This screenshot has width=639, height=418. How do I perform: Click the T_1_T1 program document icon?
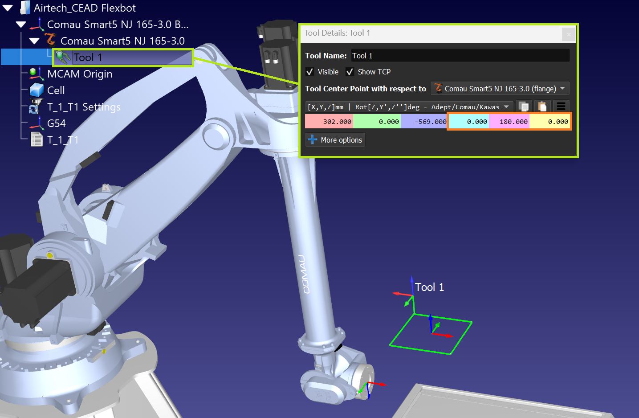[37, 140]
